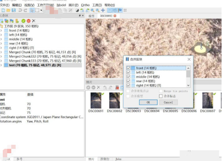
Task: Click the green Enable cameras icon in workspace
Action: [x=23, y=21]
